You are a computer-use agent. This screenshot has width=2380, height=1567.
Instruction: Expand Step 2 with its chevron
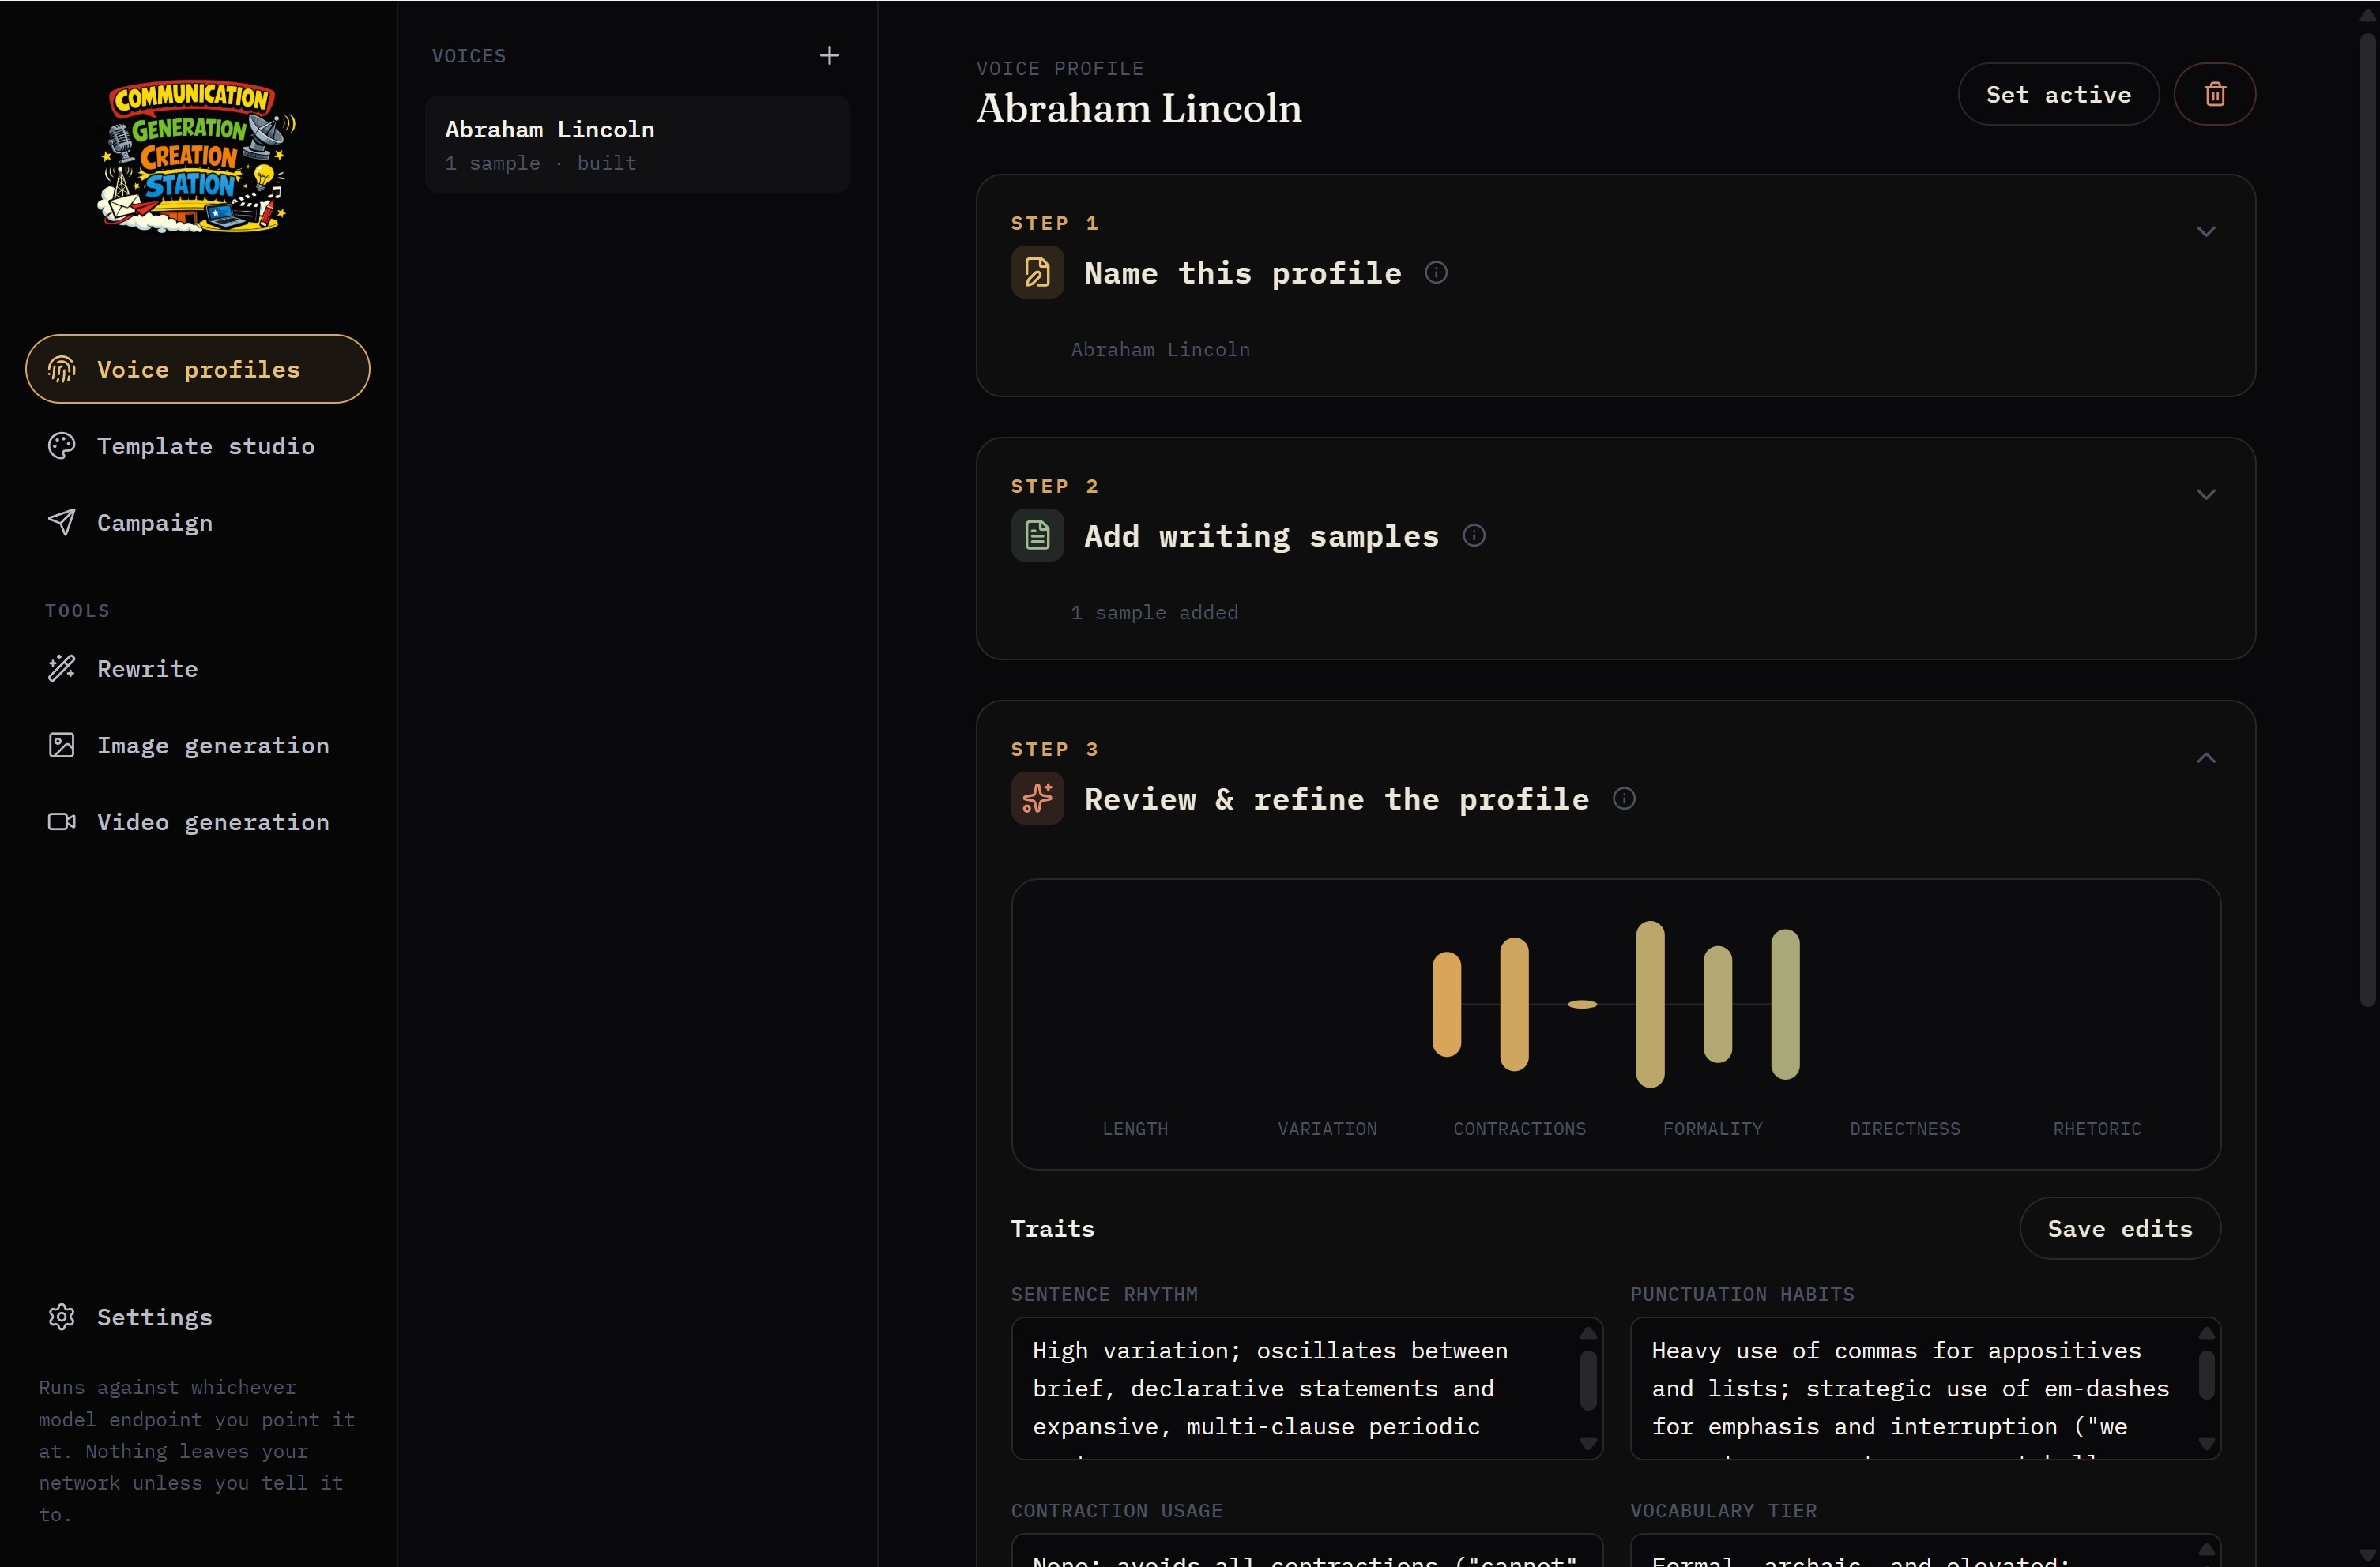[x=2205, y=494]
